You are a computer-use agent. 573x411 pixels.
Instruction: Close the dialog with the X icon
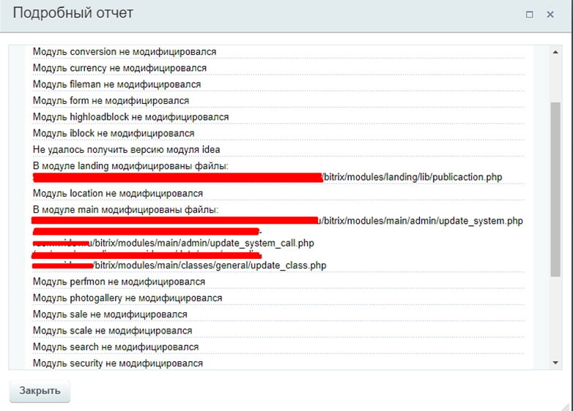click(x=550, y=15)
